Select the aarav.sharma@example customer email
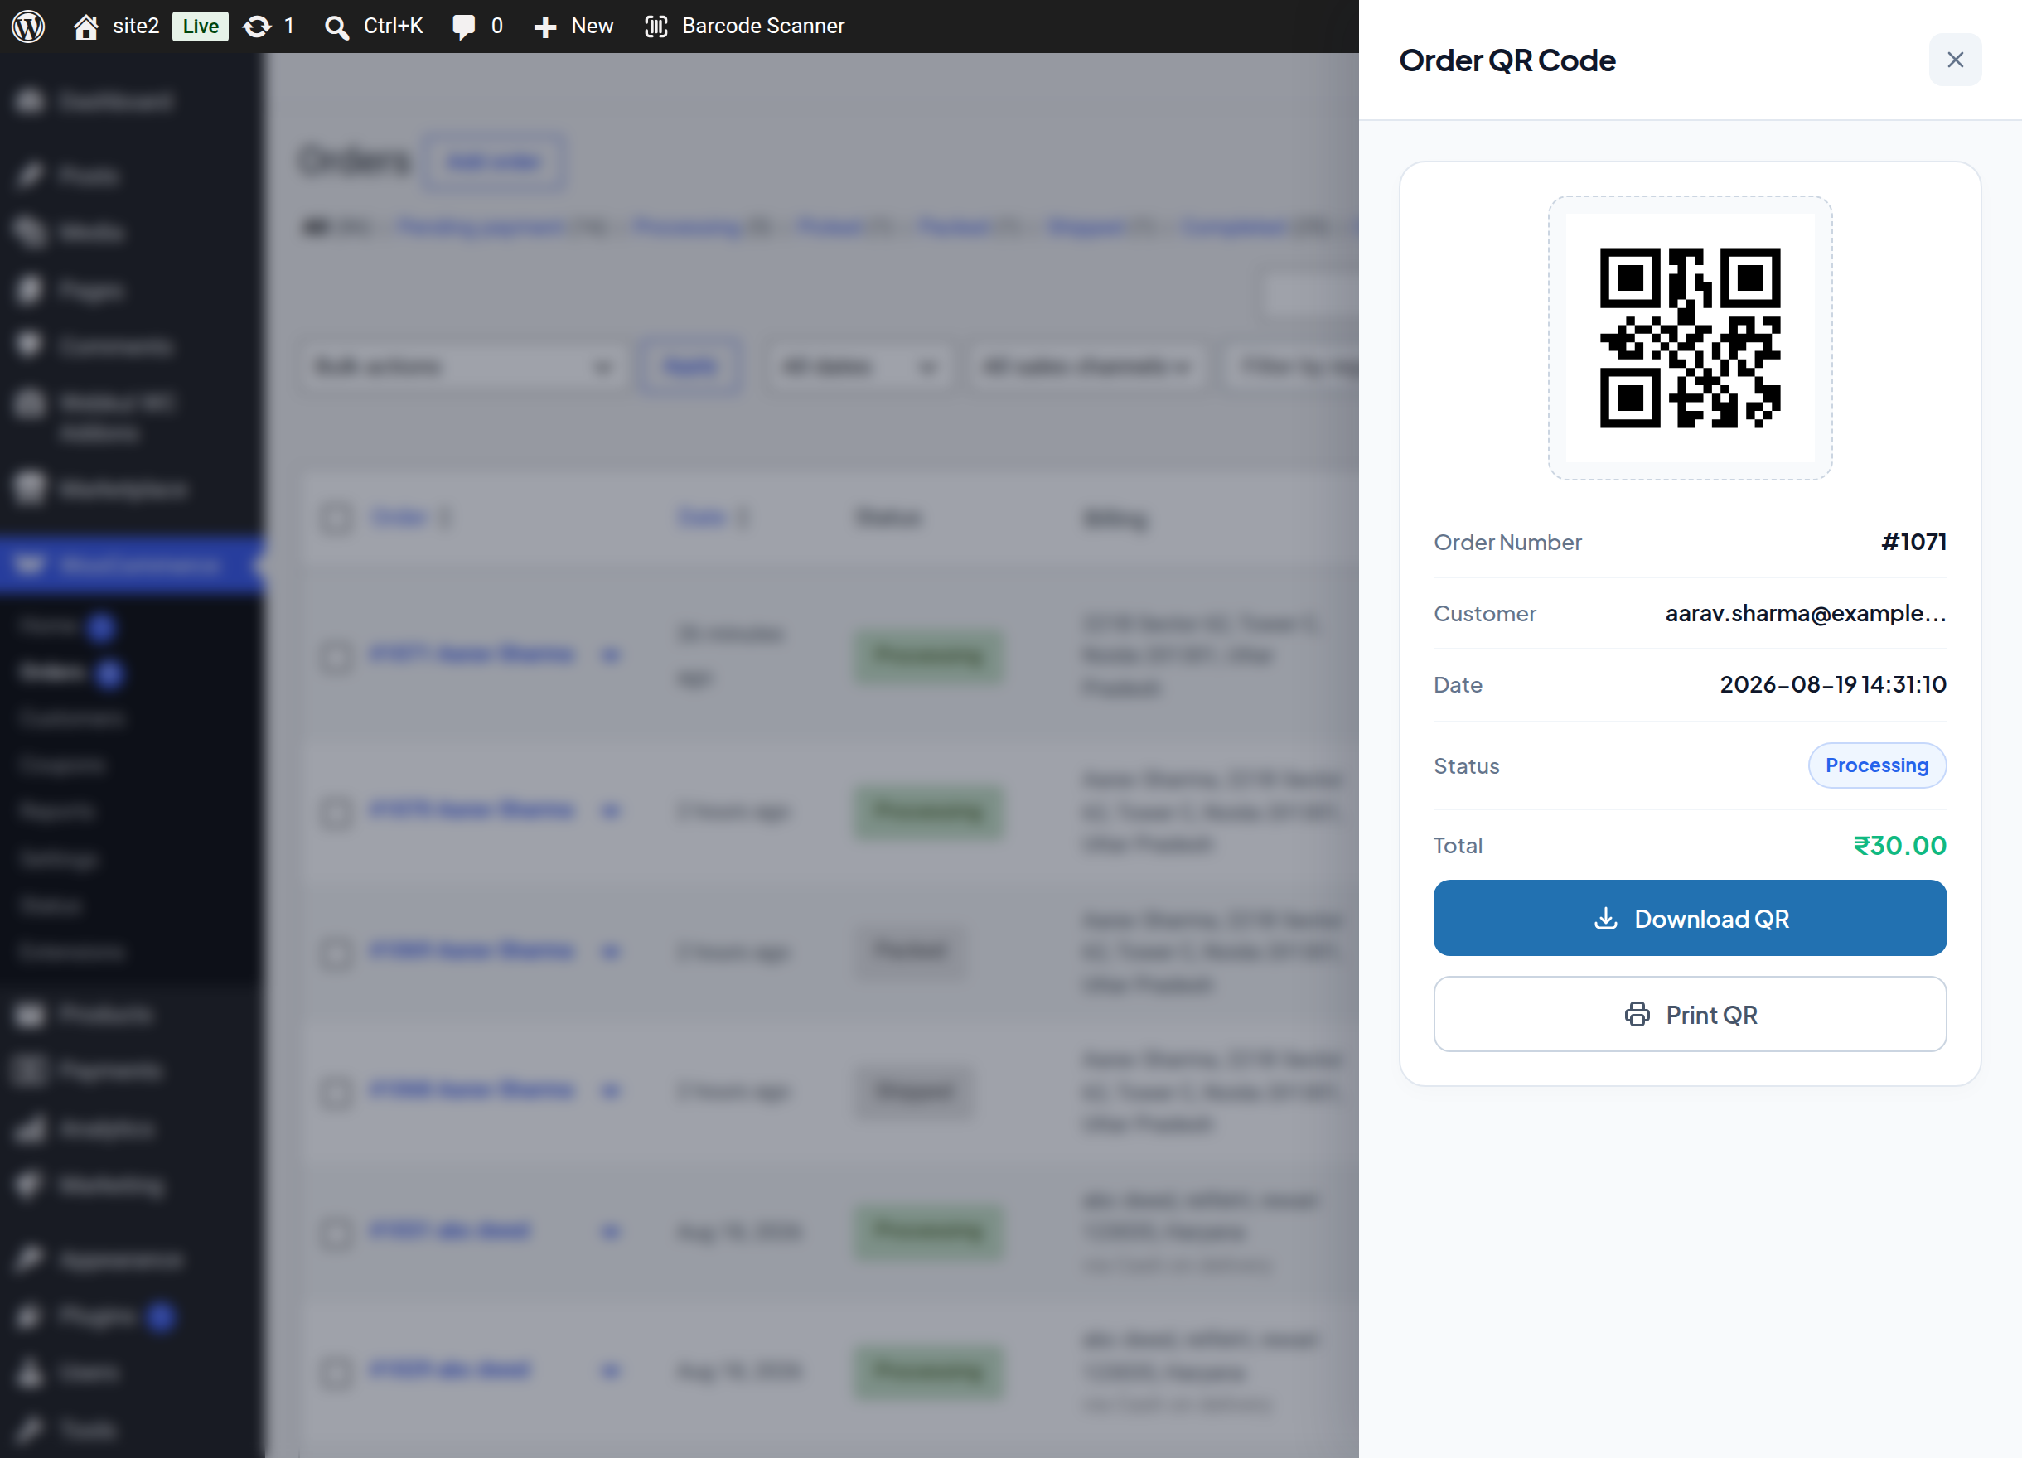The image size is (2022, 1458). [1806, 613]
